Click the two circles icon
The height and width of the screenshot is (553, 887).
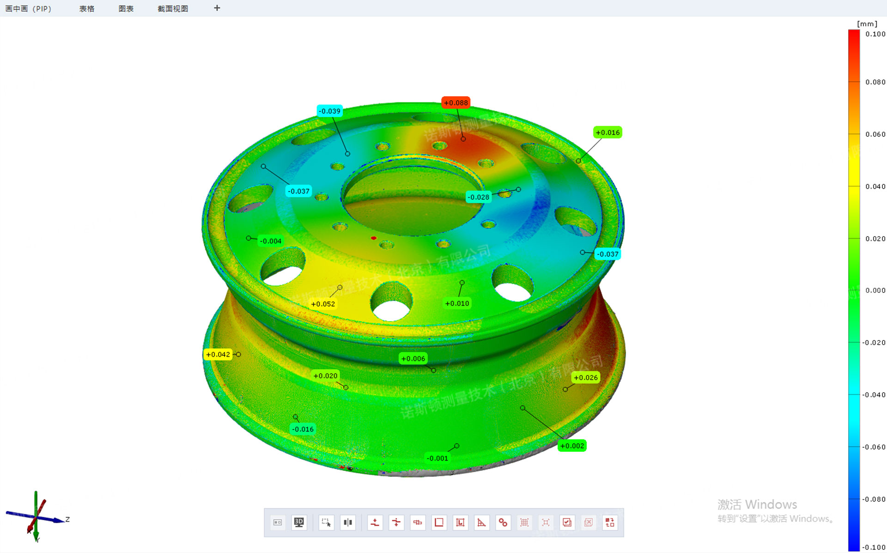[x=503, y=523]
